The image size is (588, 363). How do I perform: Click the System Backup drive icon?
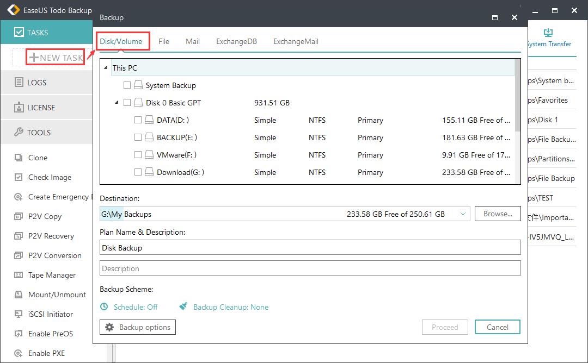pos(138,85)
